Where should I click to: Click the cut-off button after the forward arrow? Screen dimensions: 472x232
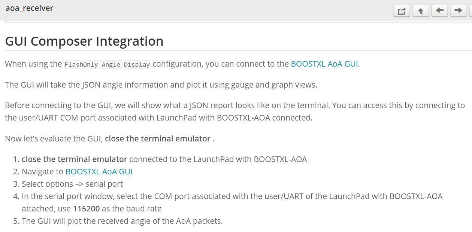coord(471,11)
